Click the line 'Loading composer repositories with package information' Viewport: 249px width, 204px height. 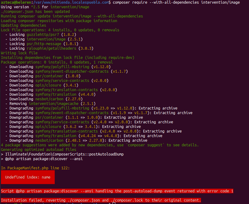click(x=59, y=21)
